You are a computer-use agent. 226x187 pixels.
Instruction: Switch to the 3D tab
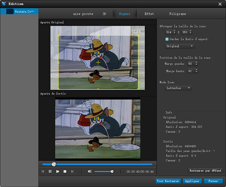point(104,14)
